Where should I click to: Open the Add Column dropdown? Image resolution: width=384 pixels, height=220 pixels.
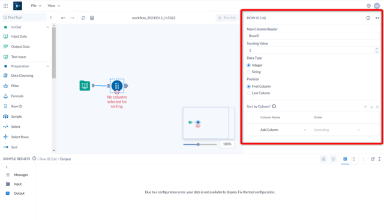click(283, 130)
